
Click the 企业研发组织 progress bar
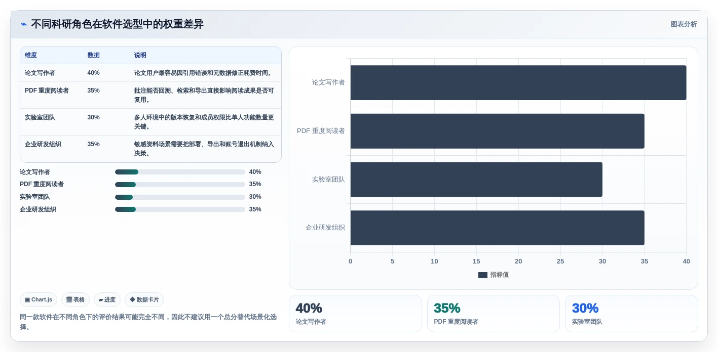coord(180,209)
